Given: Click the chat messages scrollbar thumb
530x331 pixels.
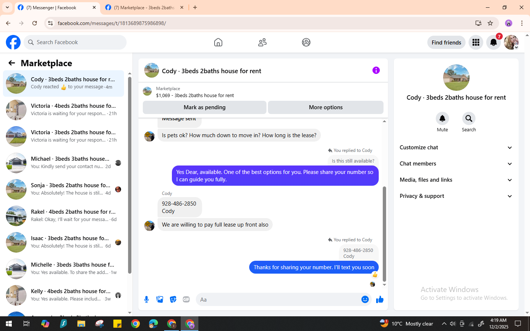Looking at the screenshot, I should (x=384, y=234).
